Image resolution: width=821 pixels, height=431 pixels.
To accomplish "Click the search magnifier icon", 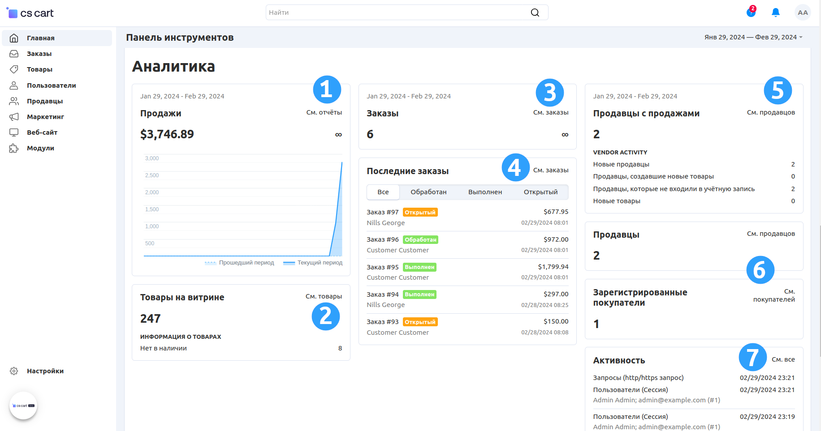I will pos(535,13).
